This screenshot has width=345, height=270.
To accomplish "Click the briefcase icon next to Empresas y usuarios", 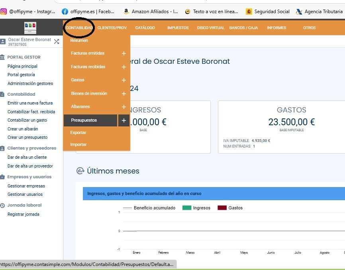I will pos(2,177).
